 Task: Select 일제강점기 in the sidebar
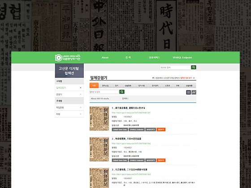(69, 88)
